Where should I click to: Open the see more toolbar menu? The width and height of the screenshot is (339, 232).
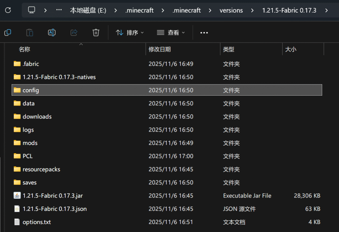coord(204,32)
